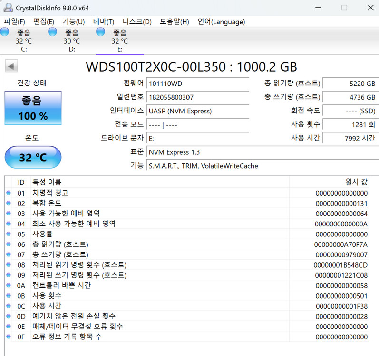Open the 디스크(D) menu
379x356 pixels.
coord(137,22)
